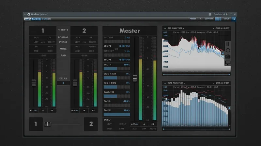Click the WIDTH slider bar

pos(117,69)
